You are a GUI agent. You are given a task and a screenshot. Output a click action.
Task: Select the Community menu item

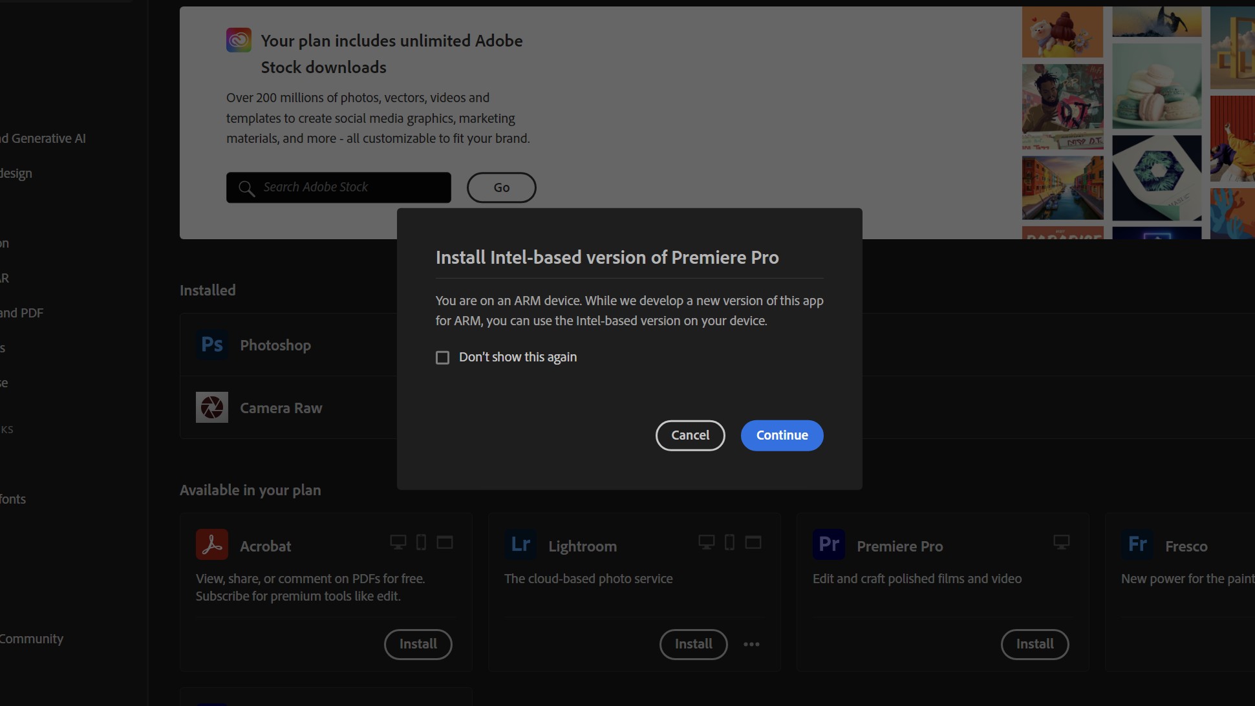[x=30, y=638]
